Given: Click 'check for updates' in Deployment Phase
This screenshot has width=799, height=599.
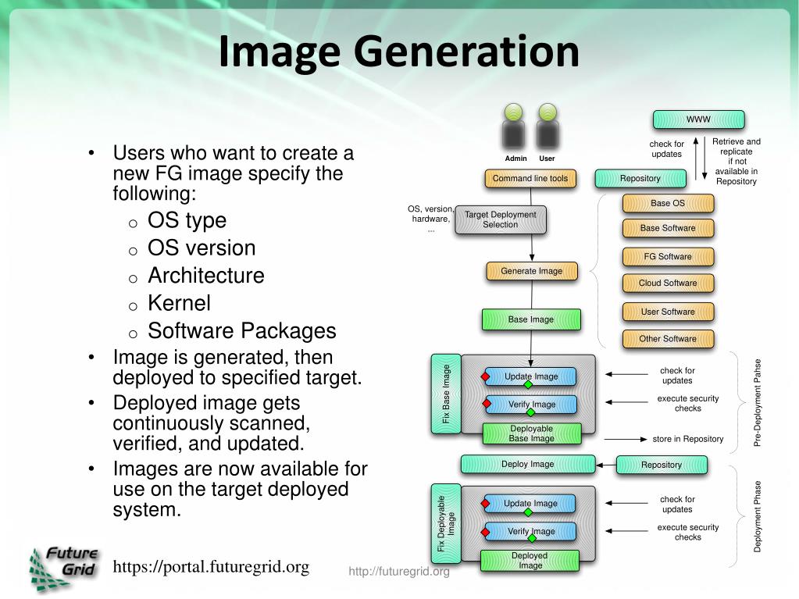Looking at the screenshot, I should [x=677, y=505].
